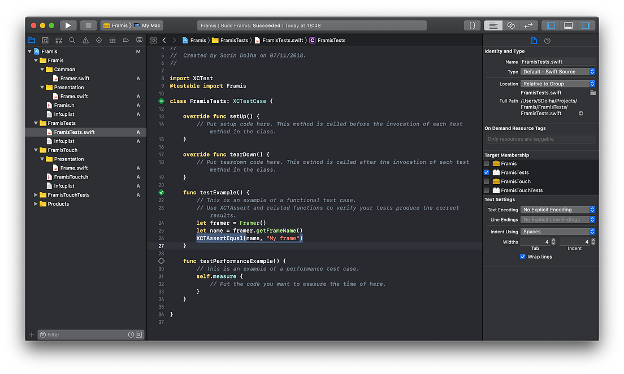Screen dimensions: 624x374
Task: Open the Project navigator folder icon
Action: click(x=32, y=40)
